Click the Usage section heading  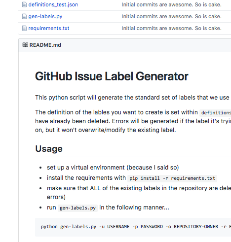click(49, 149)
